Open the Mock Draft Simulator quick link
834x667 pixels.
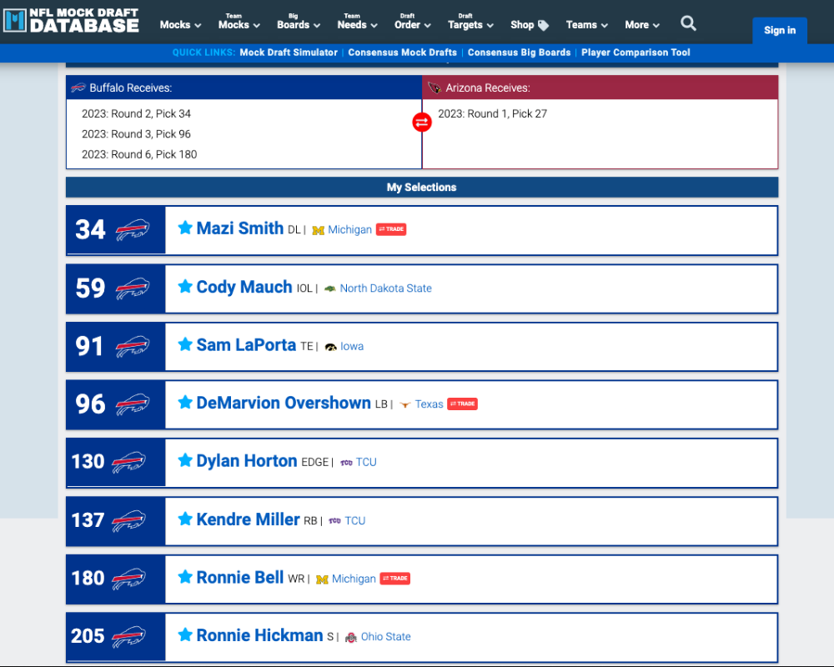pyautogui.click(x=289, y=53)
